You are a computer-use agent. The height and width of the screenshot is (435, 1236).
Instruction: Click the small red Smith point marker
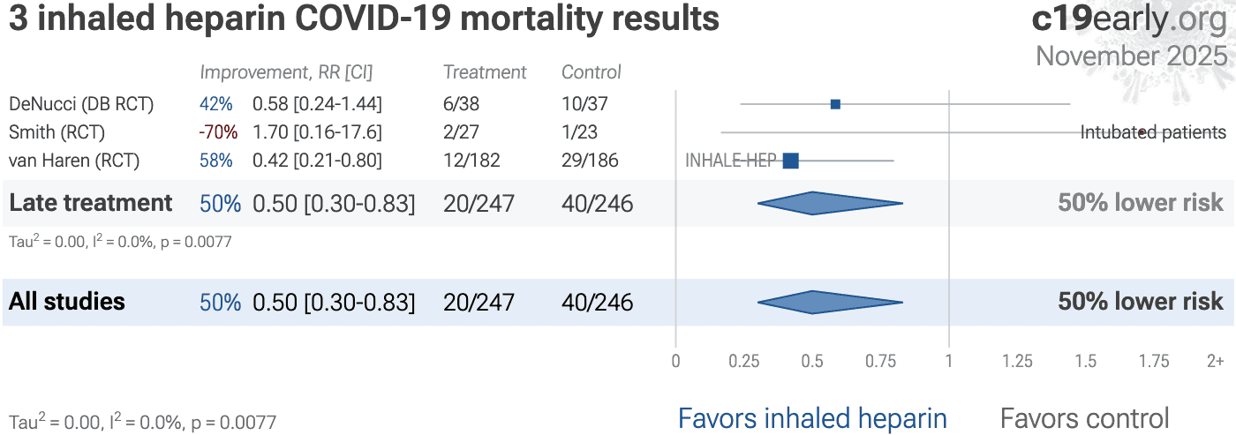point(1142,132)
